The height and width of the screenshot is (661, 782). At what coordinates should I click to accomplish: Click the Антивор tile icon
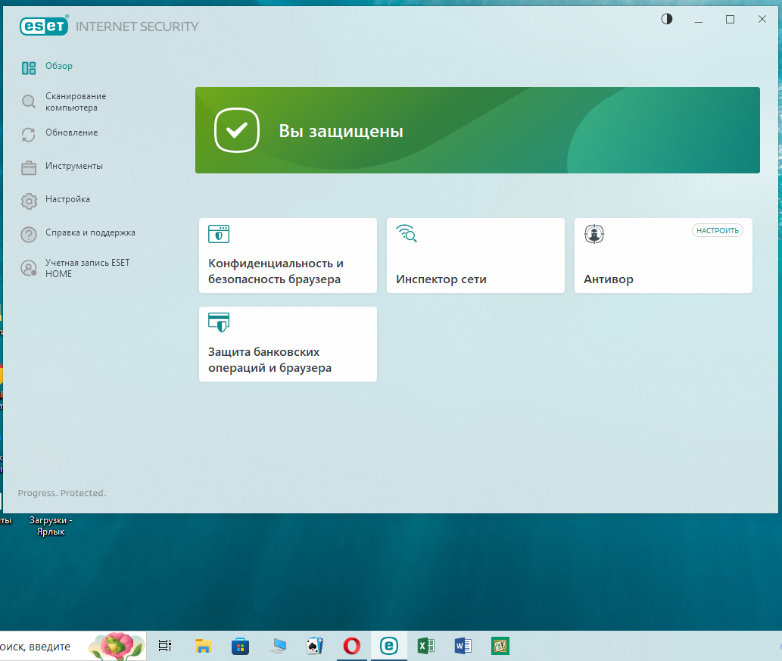594,235
